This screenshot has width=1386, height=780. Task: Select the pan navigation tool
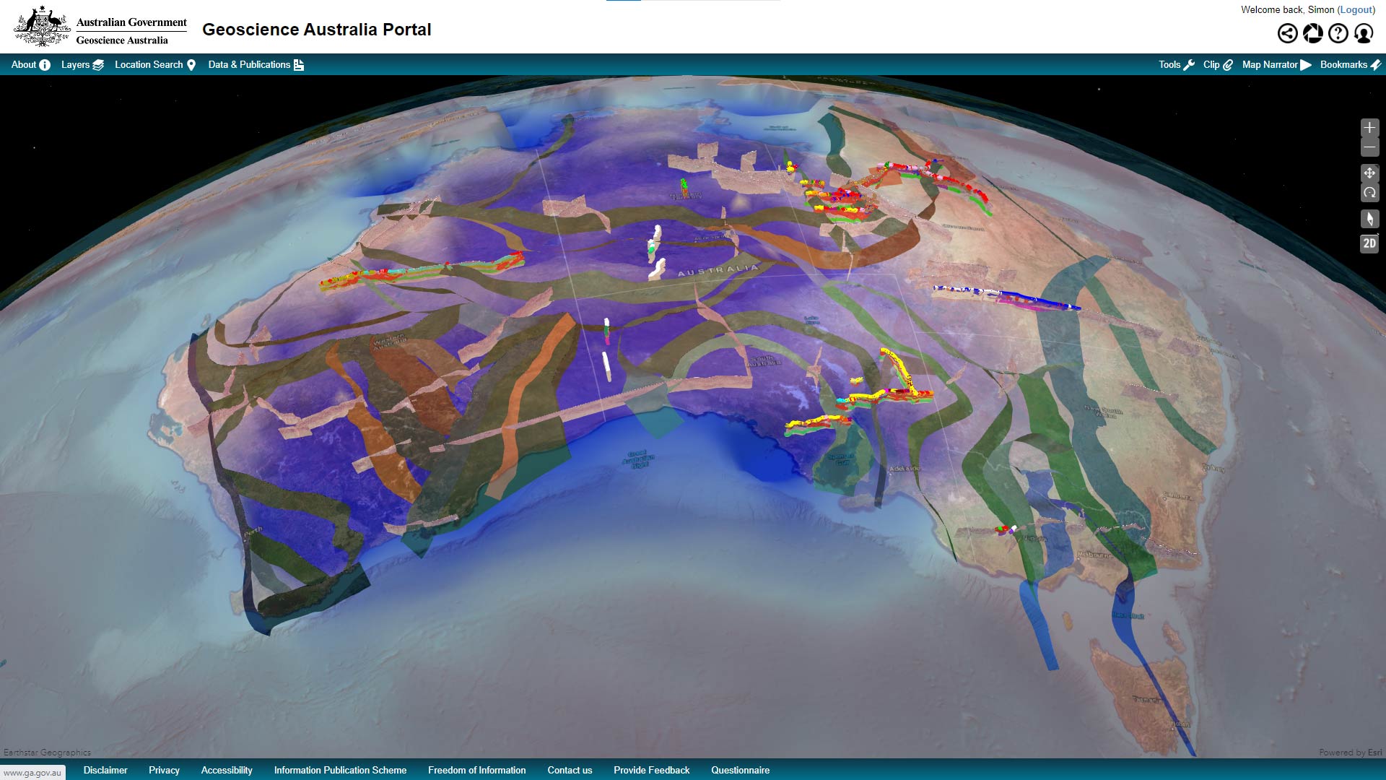[1369, 173]
